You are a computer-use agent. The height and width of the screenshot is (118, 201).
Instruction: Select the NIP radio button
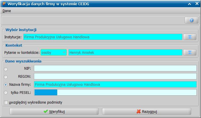6,69
